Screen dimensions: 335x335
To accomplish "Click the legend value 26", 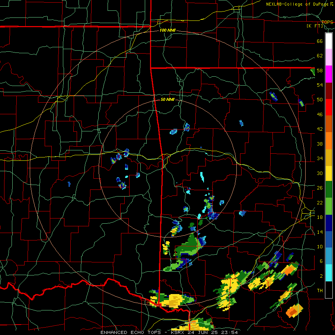I will coord(320,188).
